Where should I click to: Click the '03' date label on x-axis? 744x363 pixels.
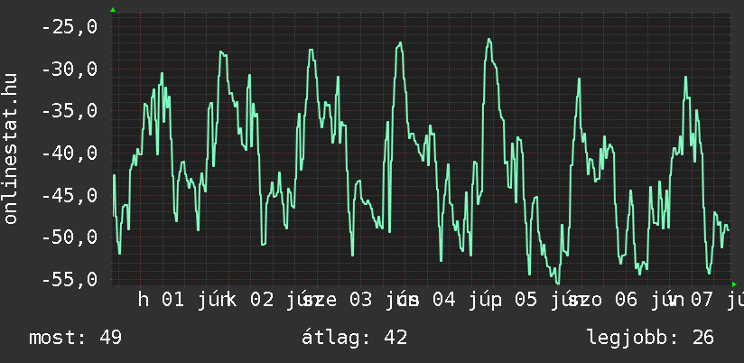(360, 300)
